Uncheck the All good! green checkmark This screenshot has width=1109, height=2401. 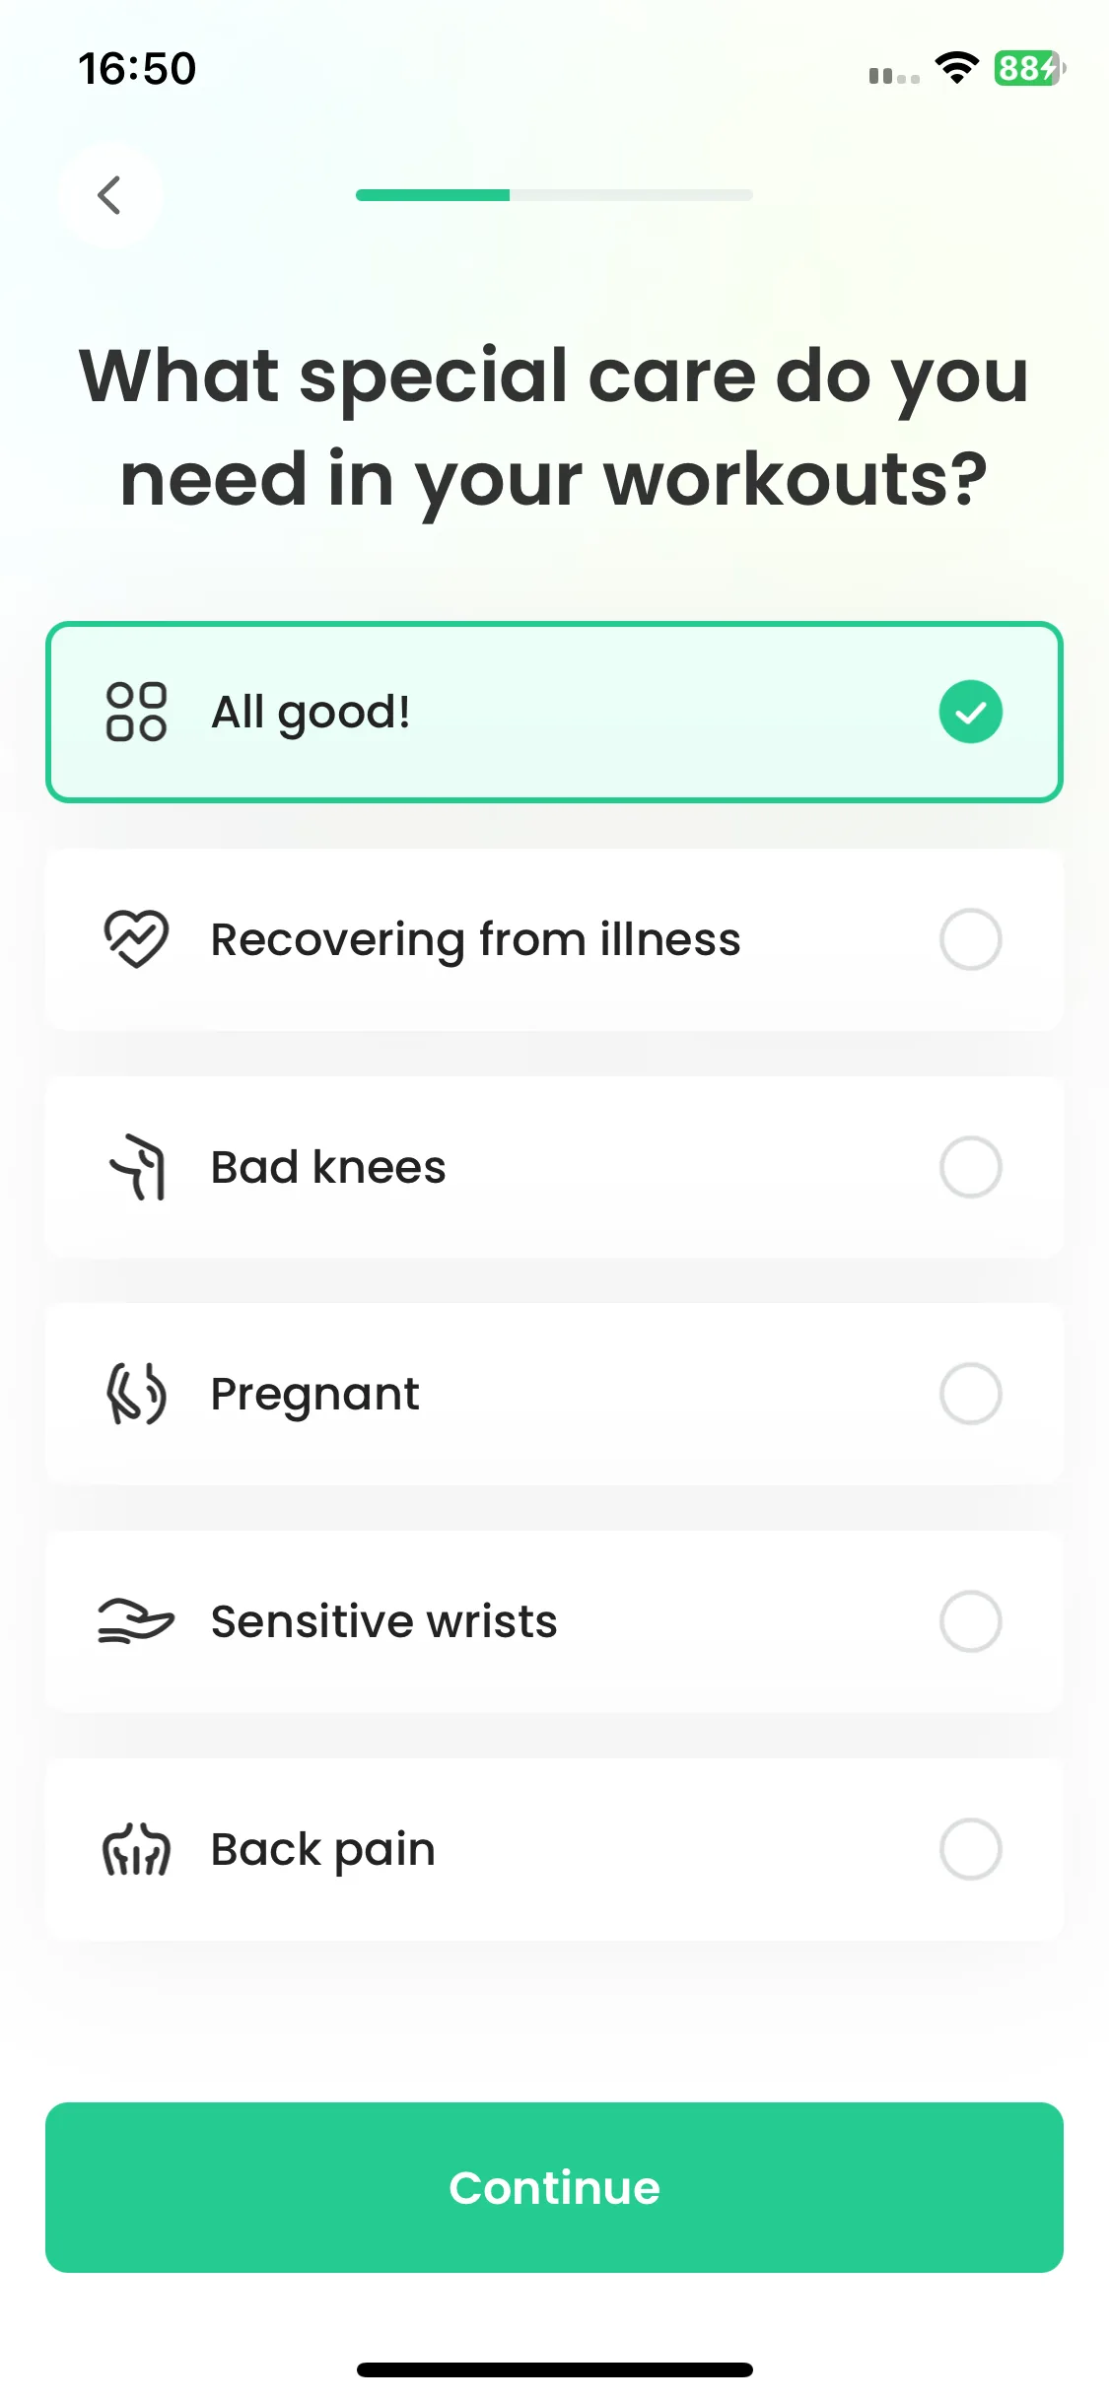point(970,712)
